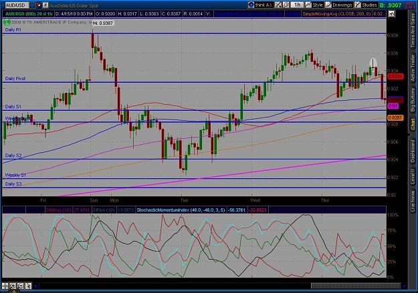418x293 pixels.
Task: Click the AUD/USD symbol input field
Action: pos(17,5)
